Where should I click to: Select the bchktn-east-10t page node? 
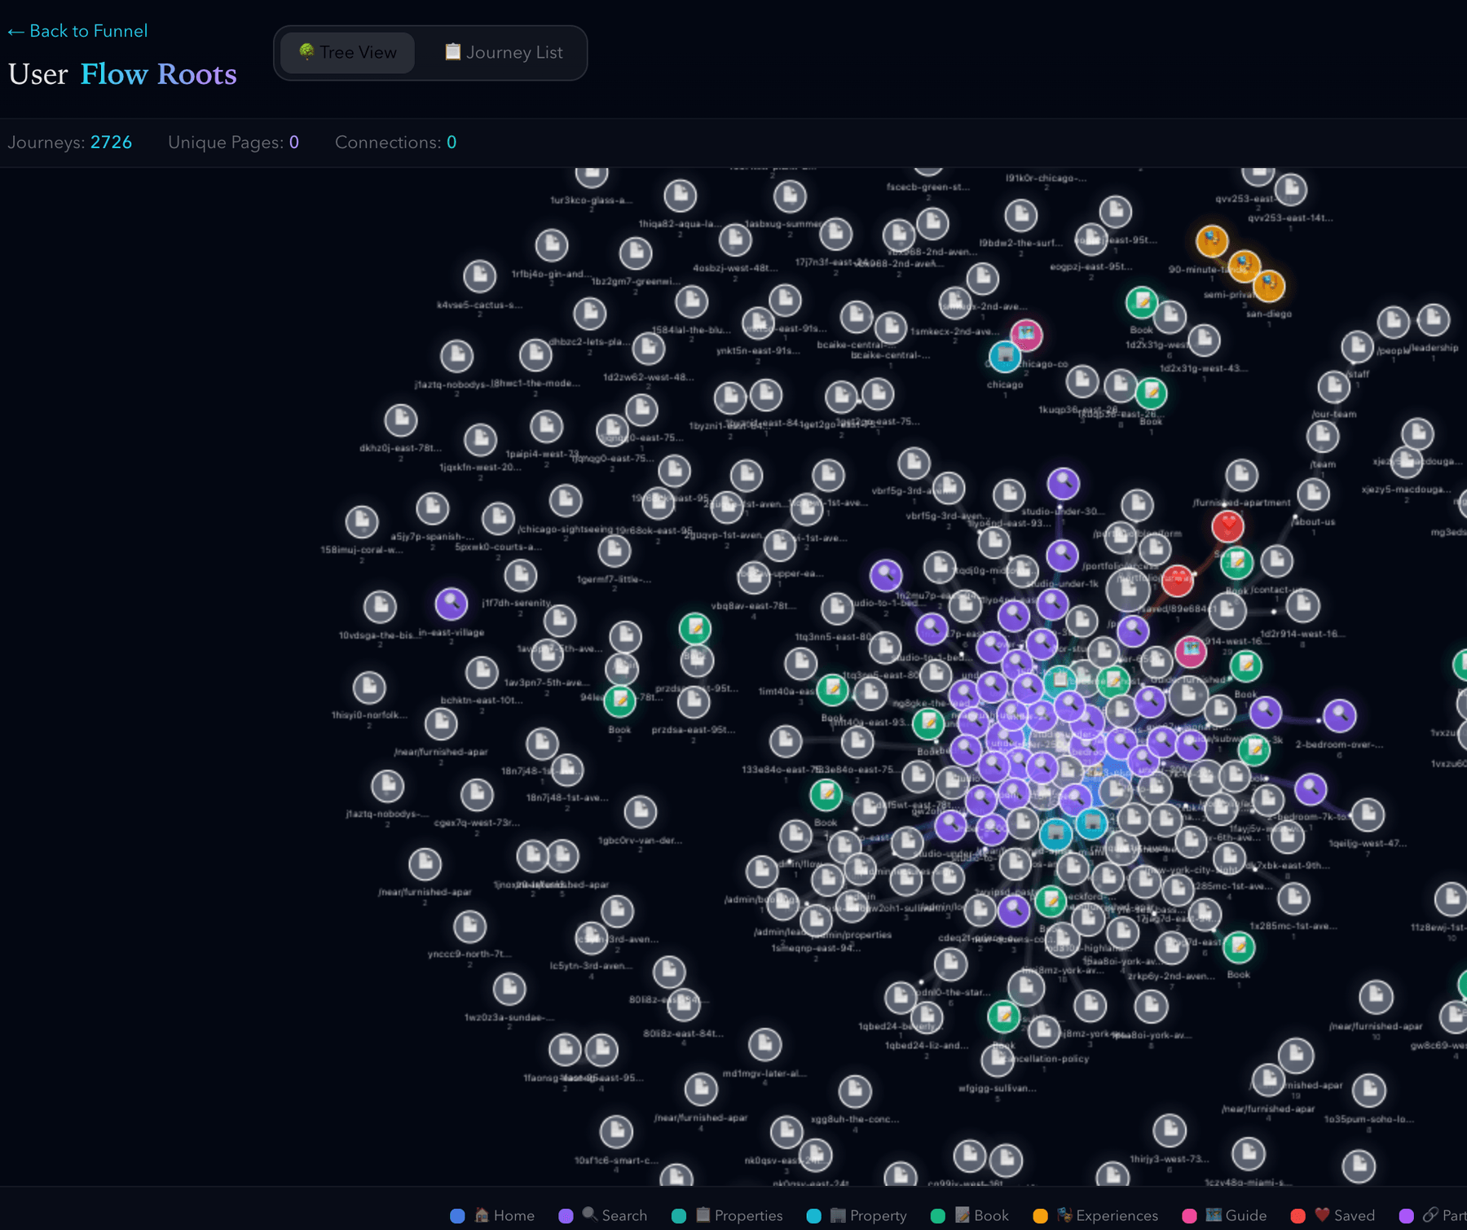pyautogui.click(x=482, y=673)
